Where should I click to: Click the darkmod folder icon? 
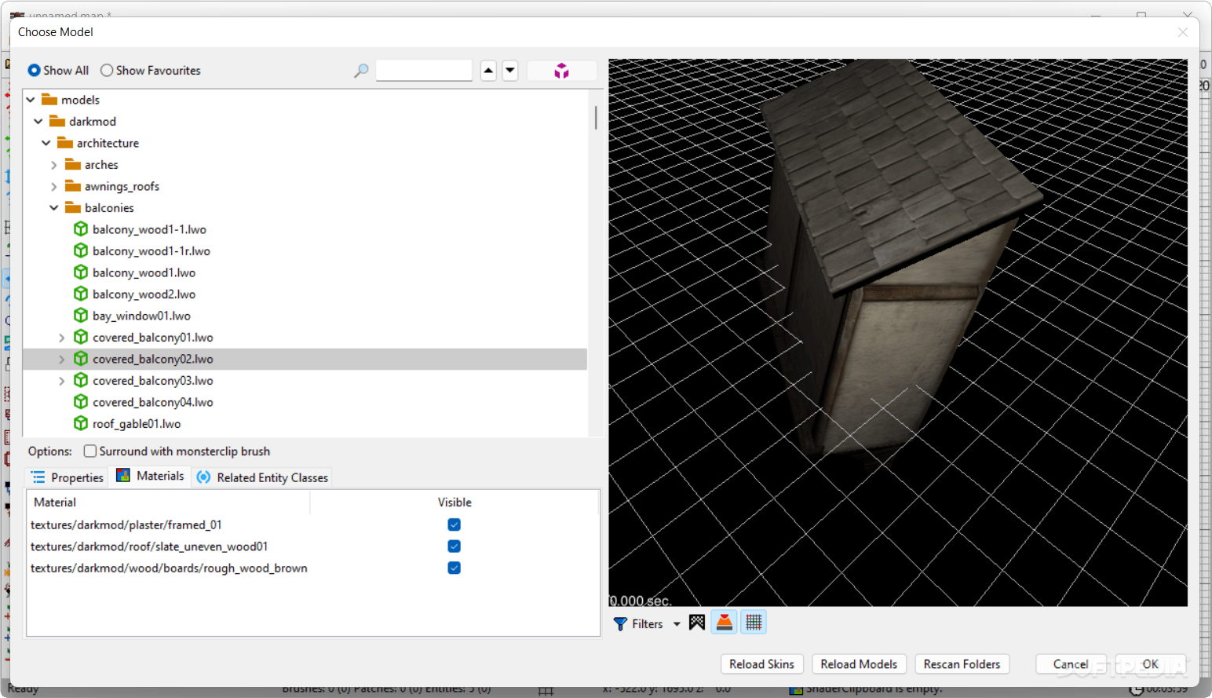(57, 121)
